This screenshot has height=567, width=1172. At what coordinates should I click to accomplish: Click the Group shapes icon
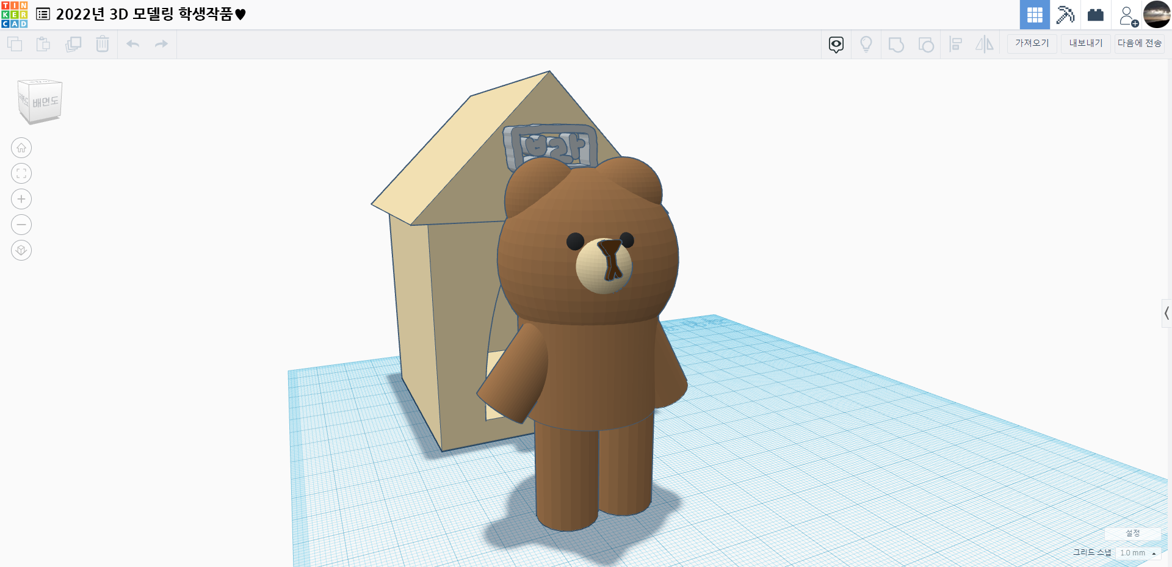(896, 45)
